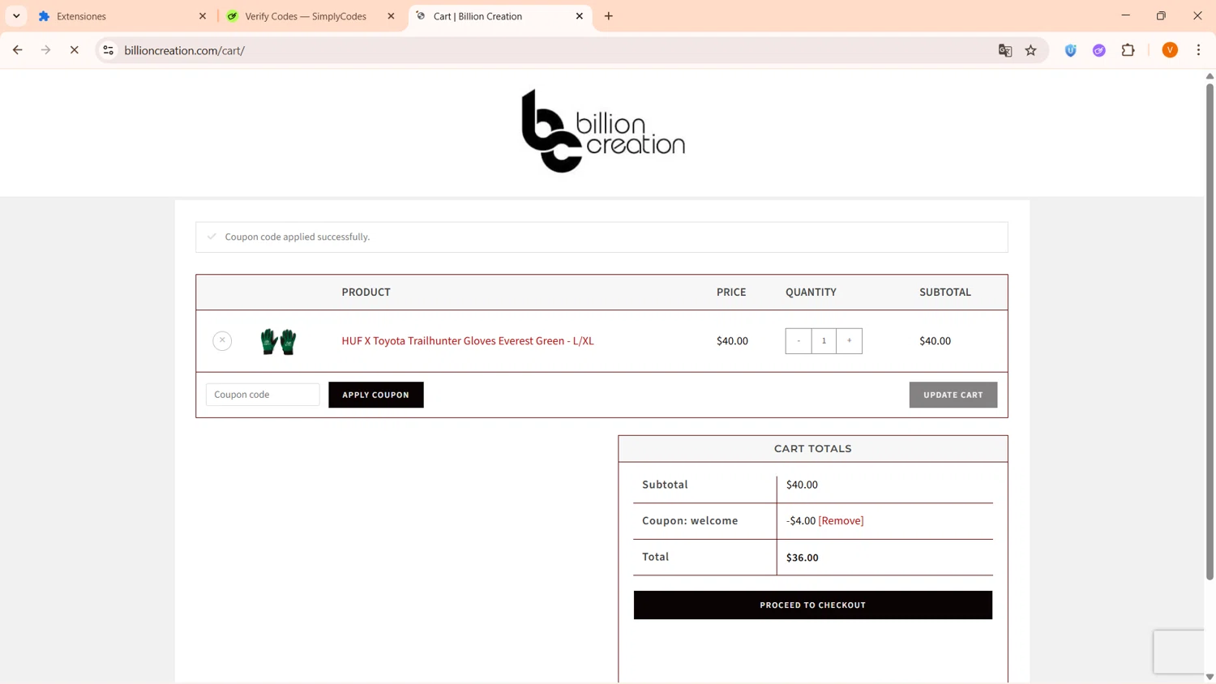Open the tab search dropdown arrow
This screenshot has width=1216, height=684.
click(x=16, y=16)
